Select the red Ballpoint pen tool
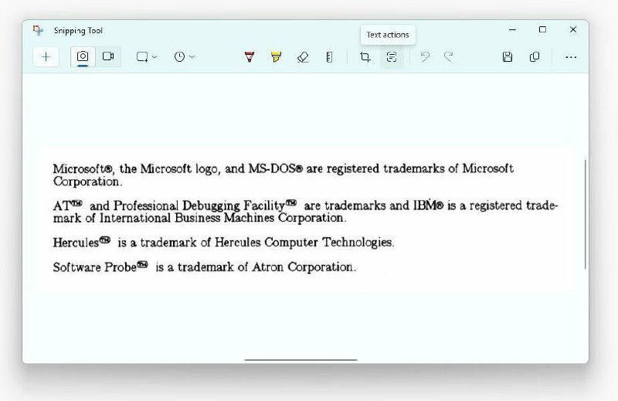 pyautogui.click(x=249, y=57)
